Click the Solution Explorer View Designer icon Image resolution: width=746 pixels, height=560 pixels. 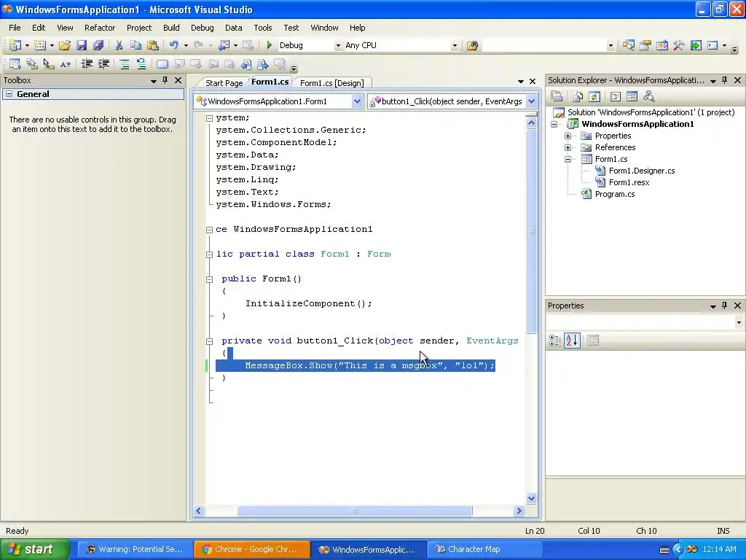pos(632,97)
